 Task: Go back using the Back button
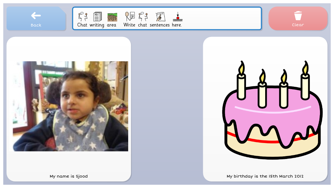[36, 19]
